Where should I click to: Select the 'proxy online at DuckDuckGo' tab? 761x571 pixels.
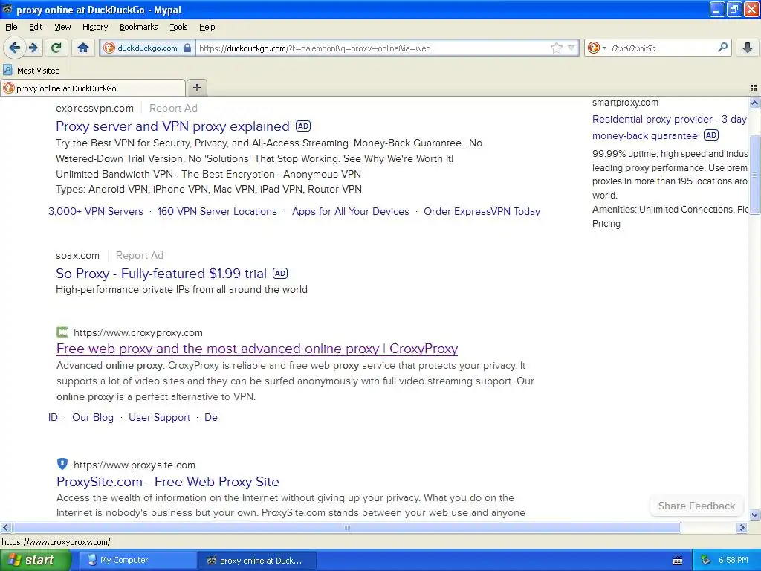(x=93, y=88)
